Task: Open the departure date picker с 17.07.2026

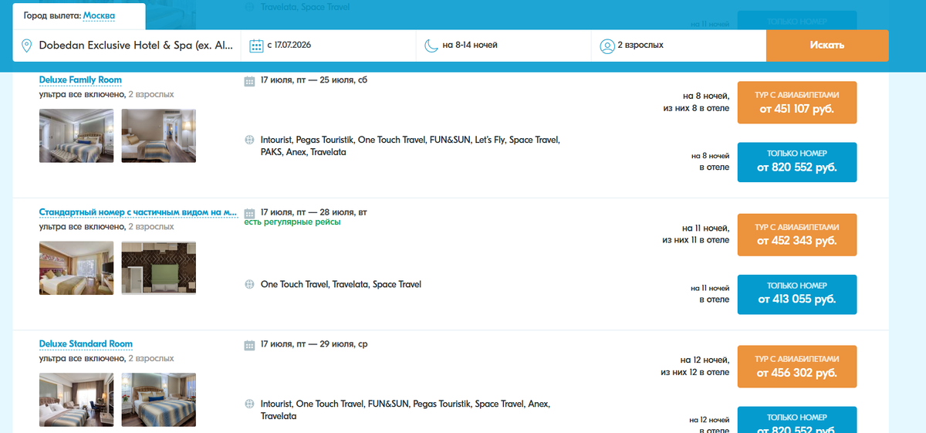Action: (x=329, y=46)
